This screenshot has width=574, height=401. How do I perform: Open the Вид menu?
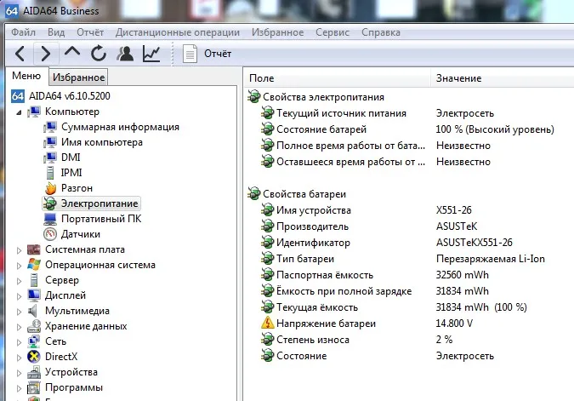point(56,32)
